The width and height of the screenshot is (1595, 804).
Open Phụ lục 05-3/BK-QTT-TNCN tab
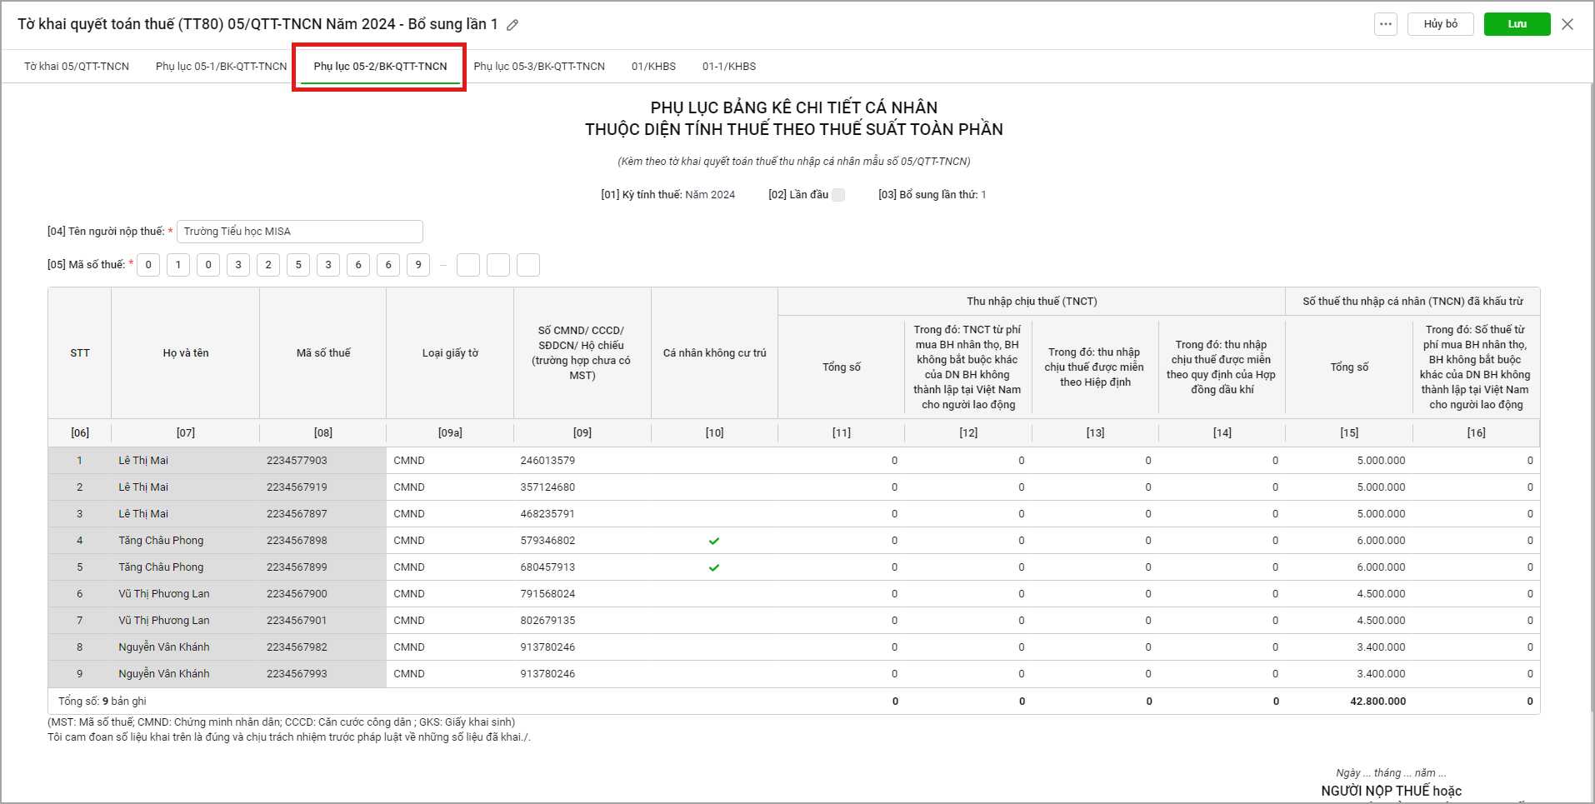click(x=539, y=67)
